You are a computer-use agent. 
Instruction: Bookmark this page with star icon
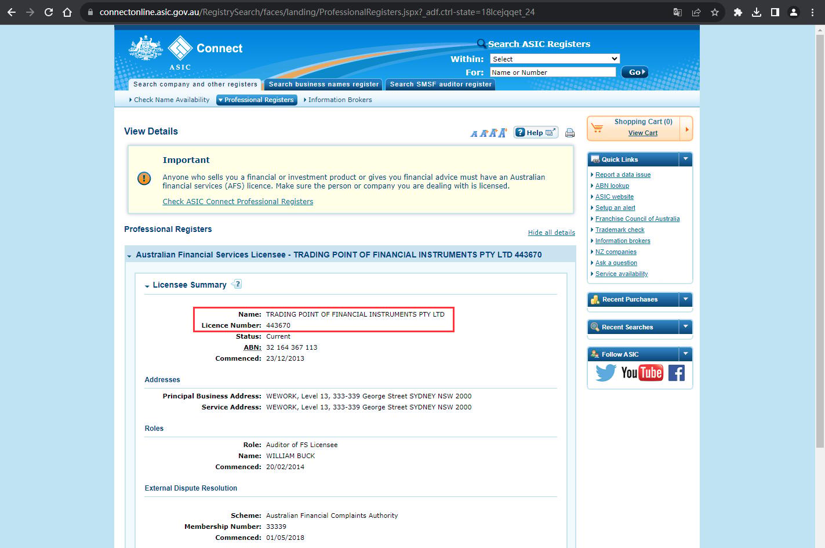(x=715, y=12)
